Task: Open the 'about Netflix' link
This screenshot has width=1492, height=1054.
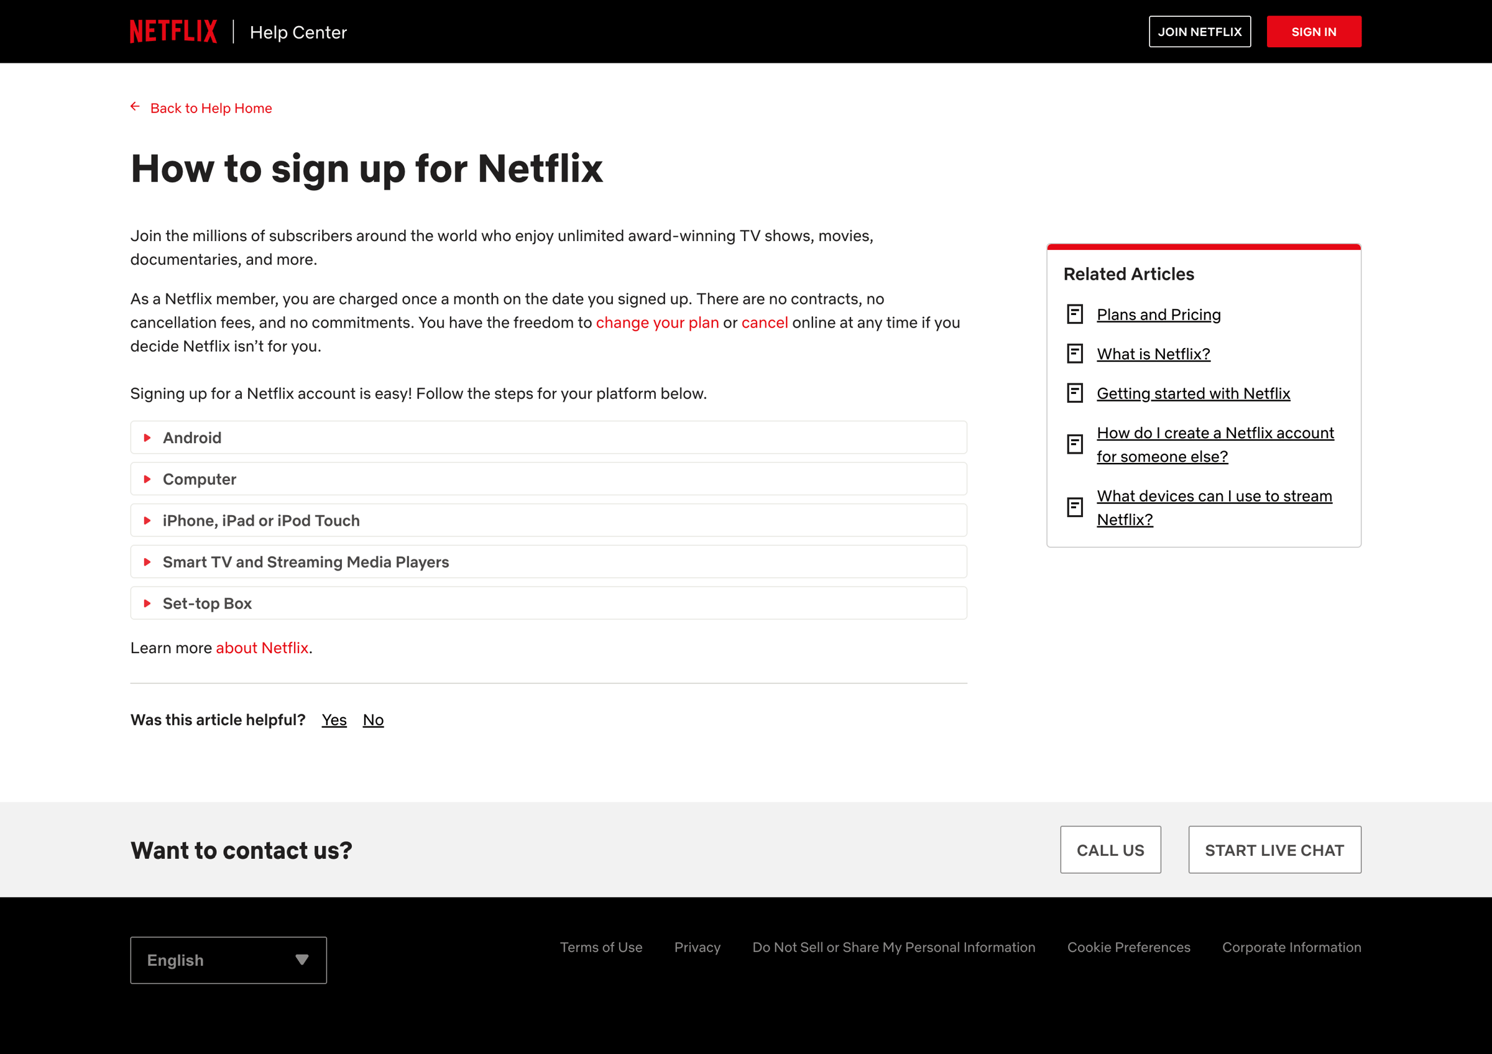Action: point(262,648)
